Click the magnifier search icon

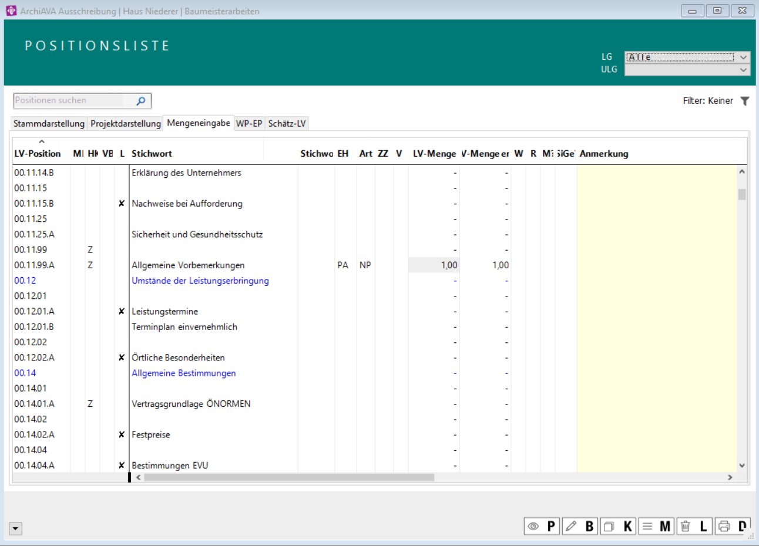pyautogui.click(x=141, y=101)
